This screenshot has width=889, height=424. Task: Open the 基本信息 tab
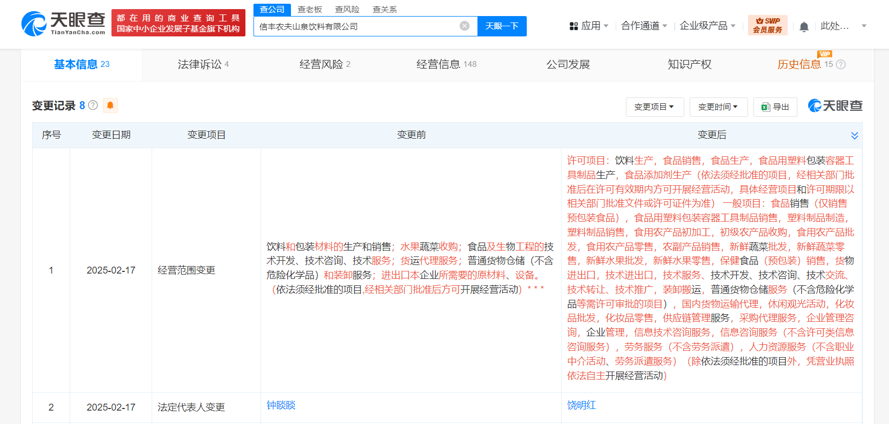pos(81,65)
